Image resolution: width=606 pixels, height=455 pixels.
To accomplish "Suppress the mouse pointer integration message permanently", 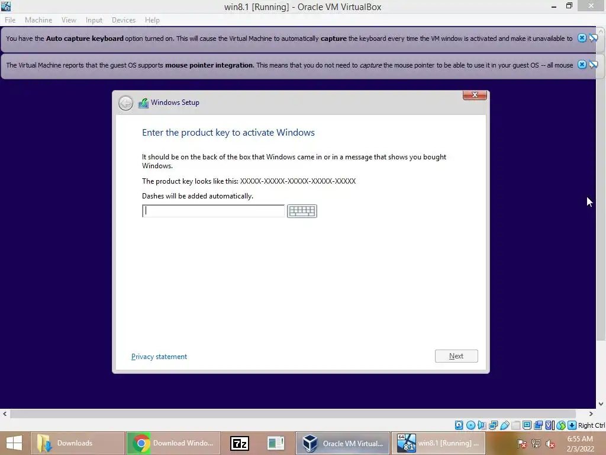I will pyautogui.click(x=593, y=65).
